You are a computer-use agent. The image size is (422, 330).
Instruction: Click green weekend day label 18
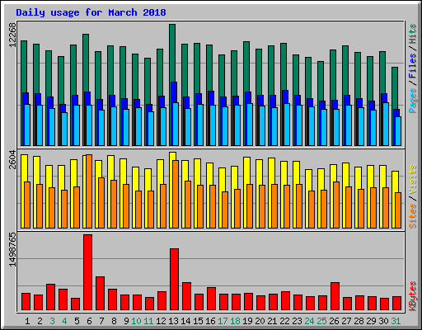(x=235, y=321)
